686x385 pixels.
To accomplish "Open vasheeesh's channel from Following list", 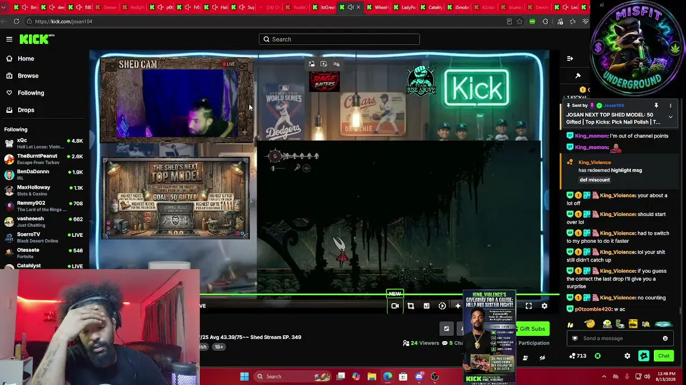I will pos(43,221).
